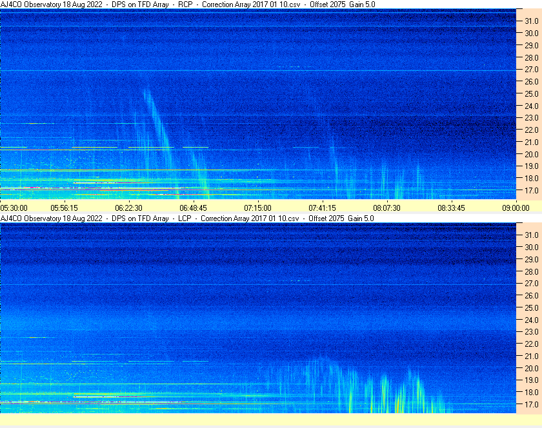Click the RCP spectrogram title text
Image resolution: width=542 pixels, height=428 pixels.
click(187, 5)
